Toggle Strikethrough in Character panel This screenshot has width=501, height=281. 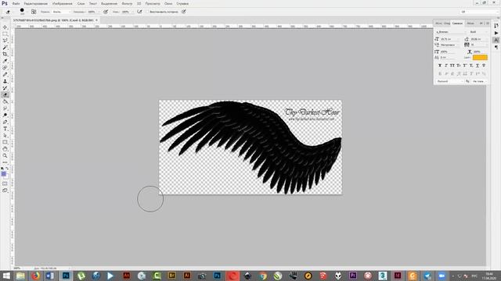[484, 66]
